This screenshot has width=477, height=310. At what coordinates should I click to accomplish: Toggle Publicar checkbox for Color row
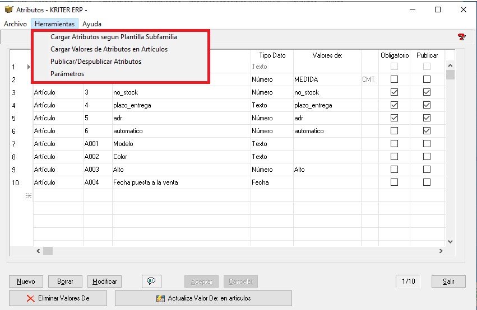427,156
